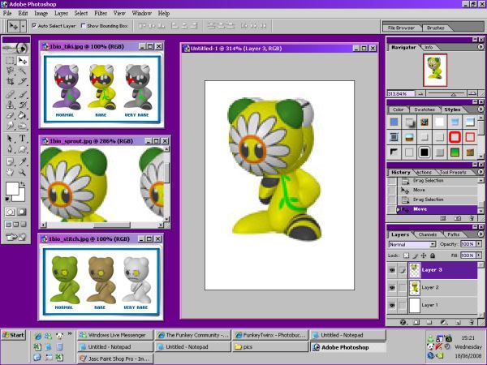Select the Sponge tool

[x=22, y=126]
